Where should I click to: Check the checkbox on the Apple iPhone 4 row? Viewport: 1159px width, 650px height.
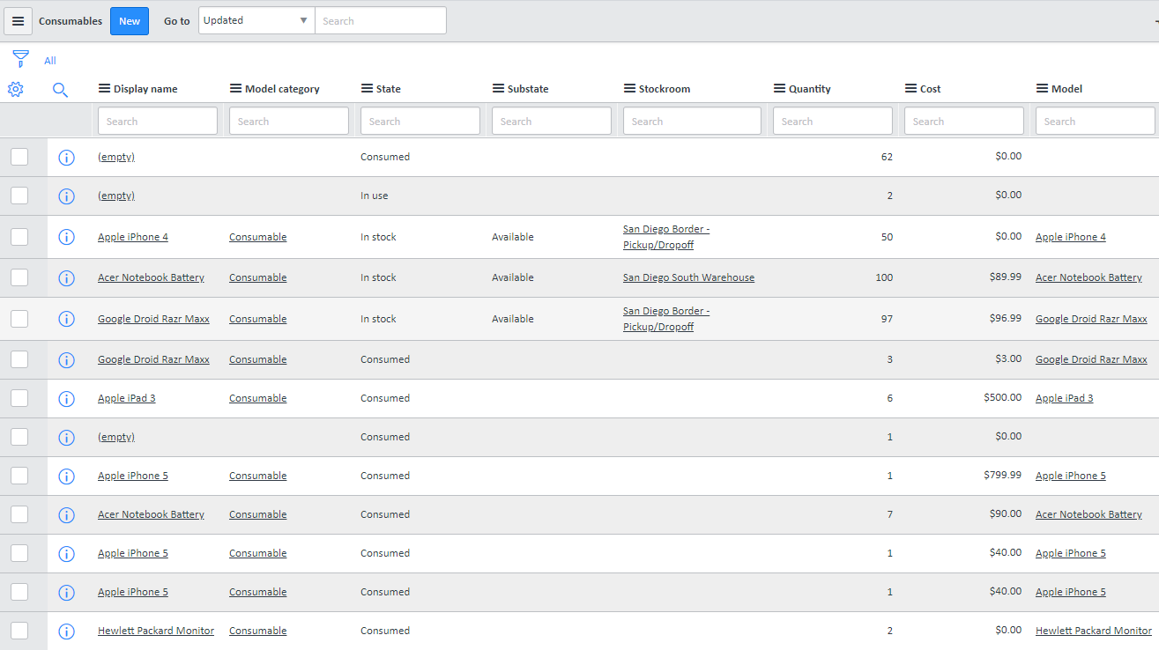(19, 237)
